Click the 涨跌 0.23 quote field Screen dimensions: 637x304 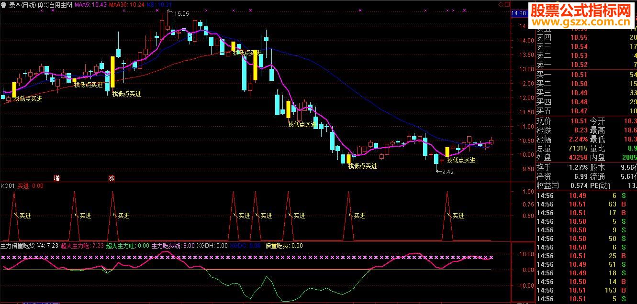[x=561, y=130]
